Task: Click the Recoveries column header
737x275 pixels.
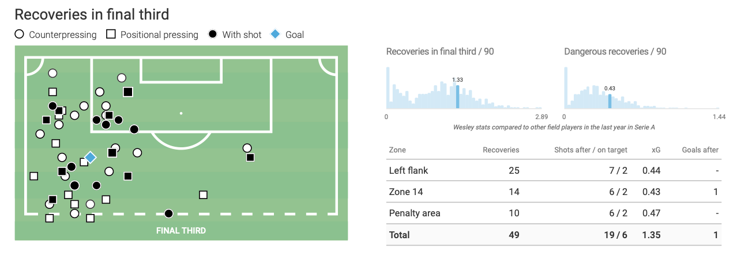Action: [501, 150]
